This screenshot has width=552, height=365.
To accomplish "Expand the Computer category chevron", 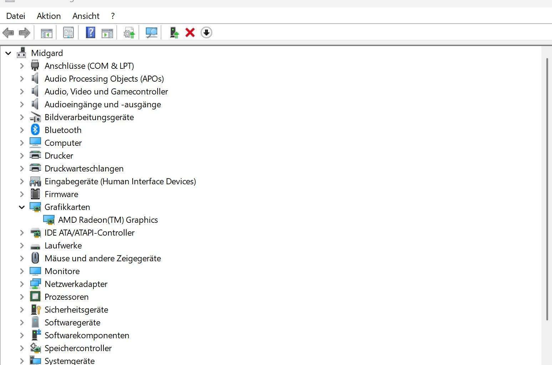I will [22, 143].
